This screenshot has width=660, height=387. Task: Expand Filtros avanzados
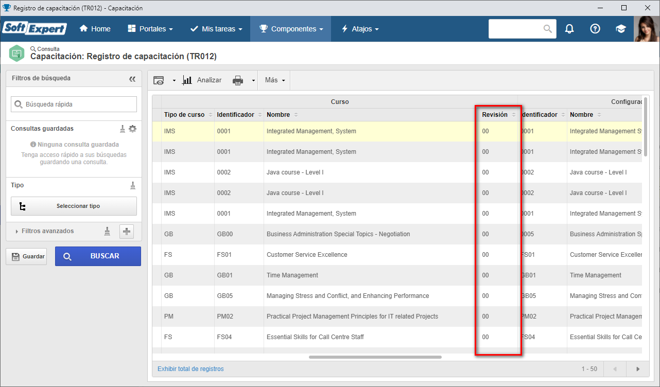coord(45,231)
